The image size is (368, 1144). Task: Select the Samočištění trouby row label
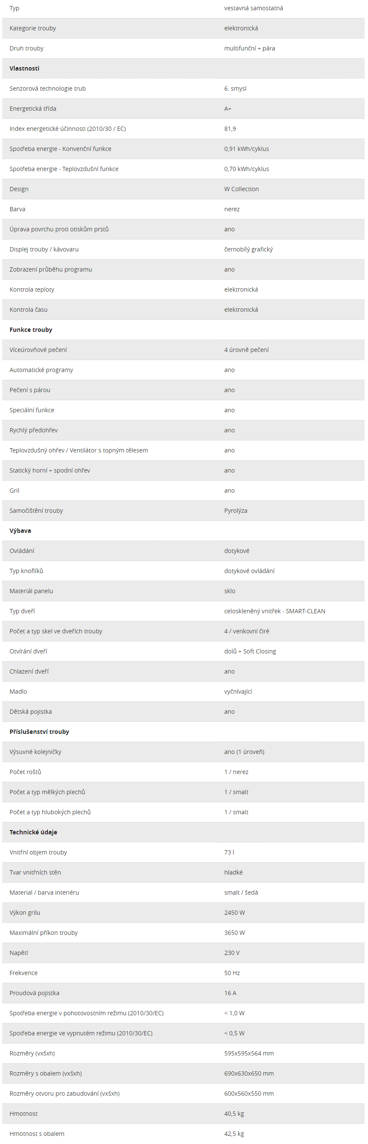[x=36, y=511]
